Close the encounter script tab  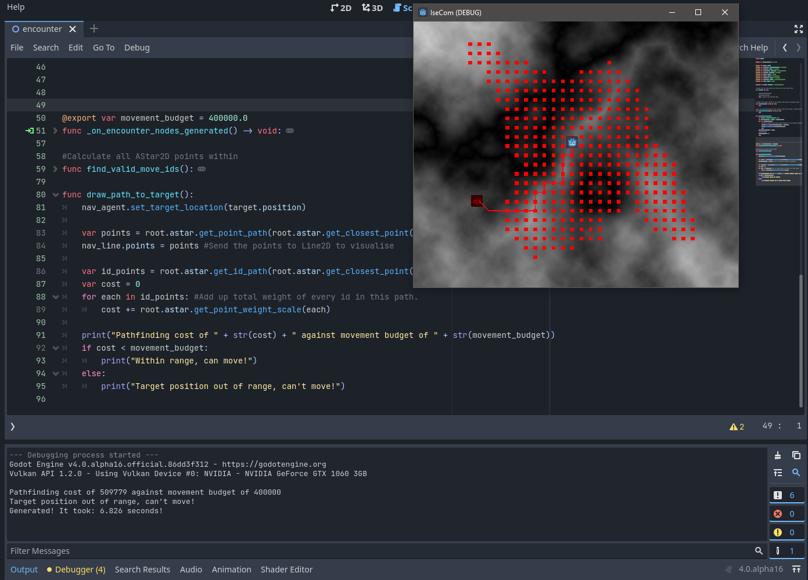point(73,29)
